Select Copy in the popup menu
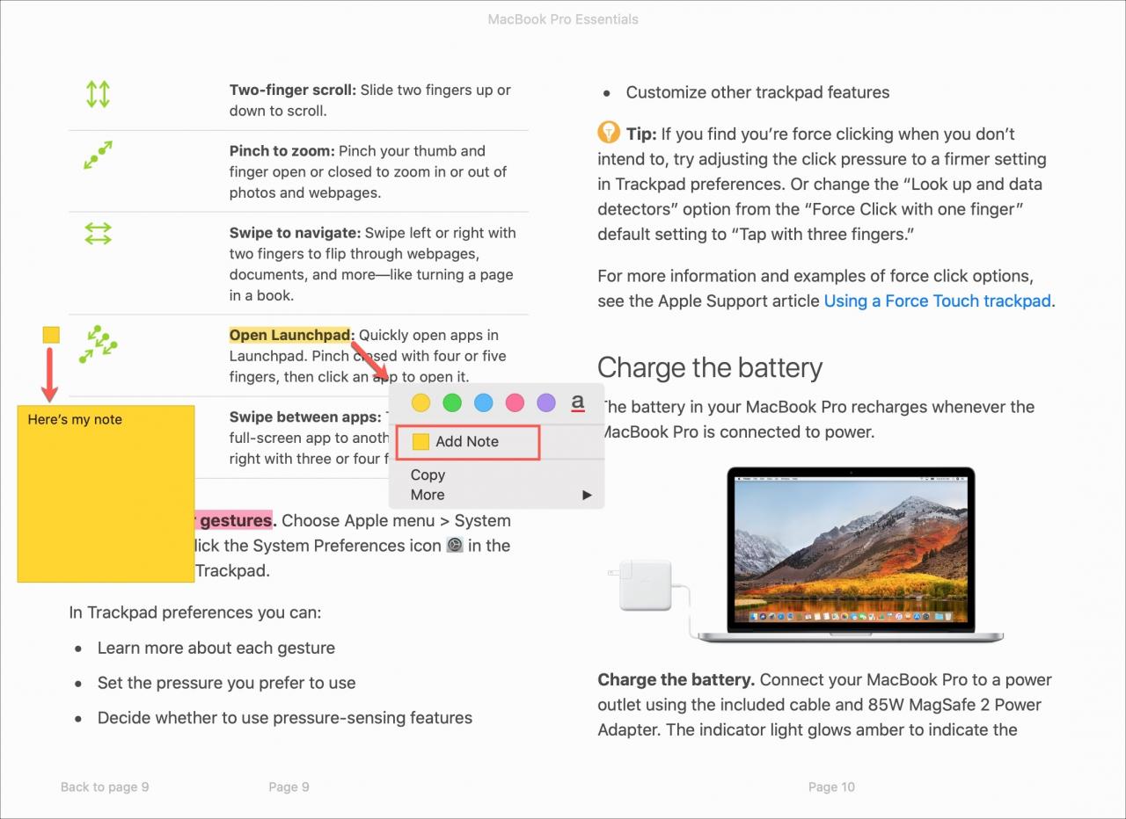Image resolution: width=1126 pixels, height=819 pixels. 428,475
